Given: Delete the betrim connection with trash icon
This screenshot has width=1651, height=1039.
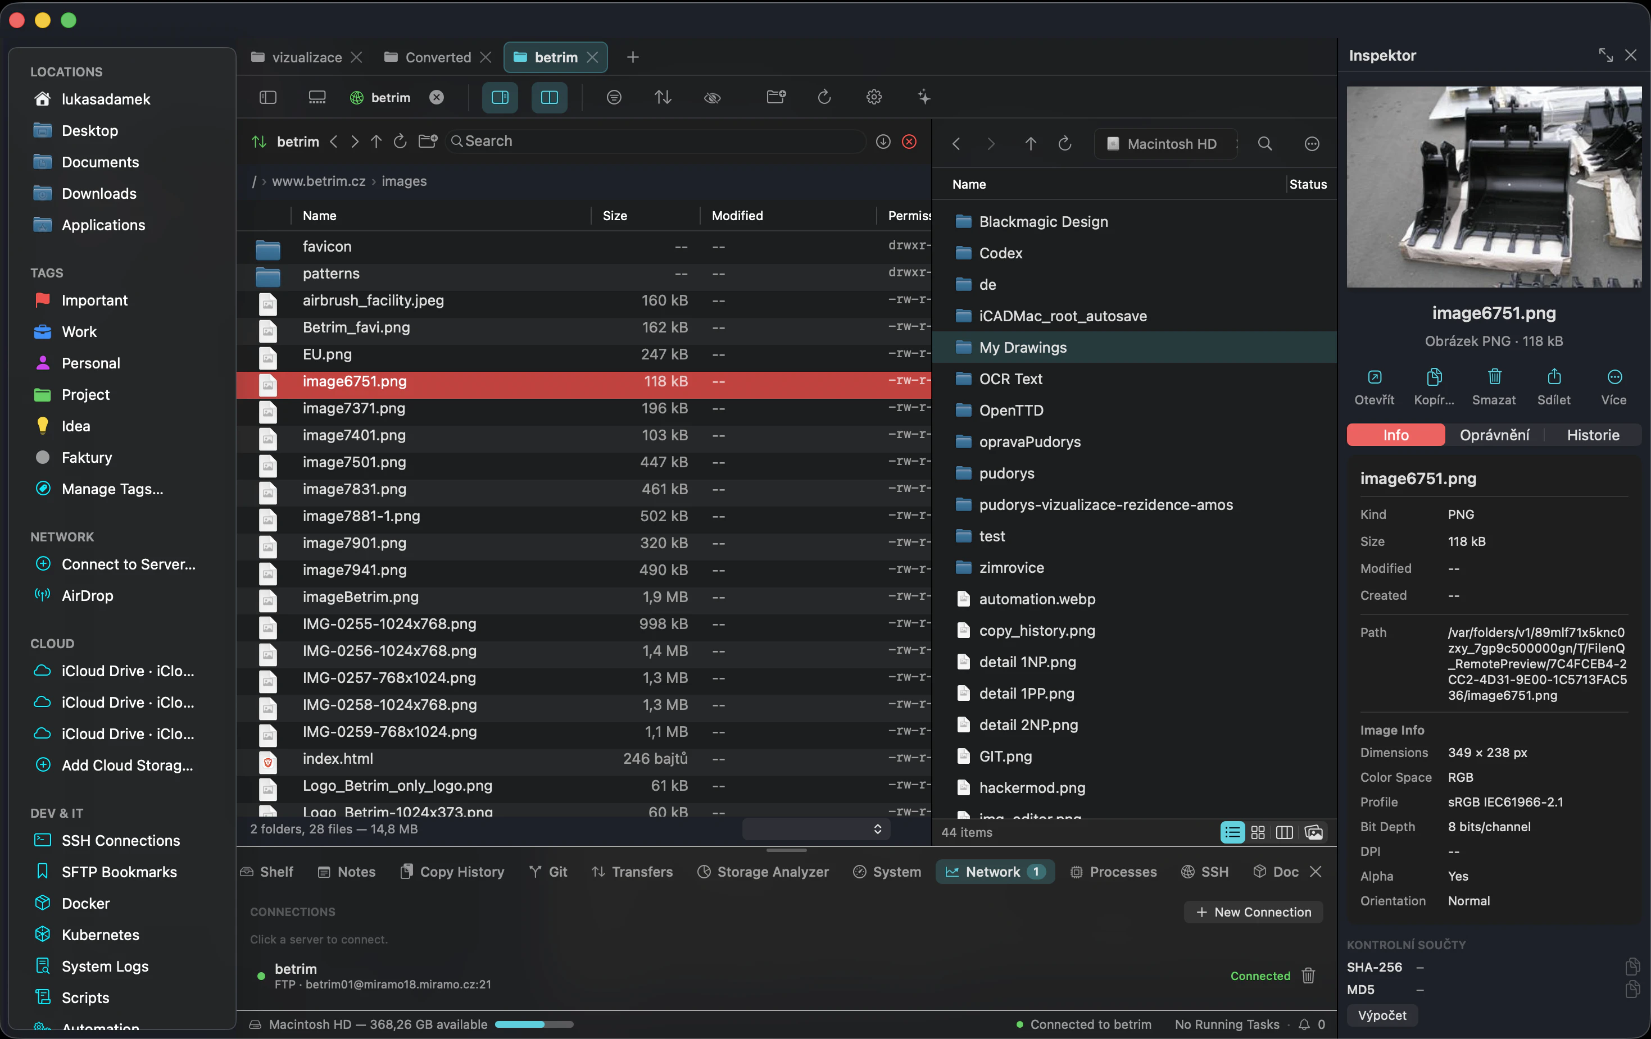Looking at the screenshot, I should click(1308, 976).
